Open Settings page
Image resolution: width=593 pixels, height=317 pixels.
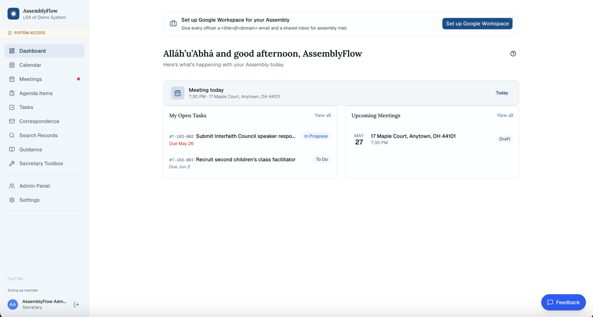click(x=44, y=200)
